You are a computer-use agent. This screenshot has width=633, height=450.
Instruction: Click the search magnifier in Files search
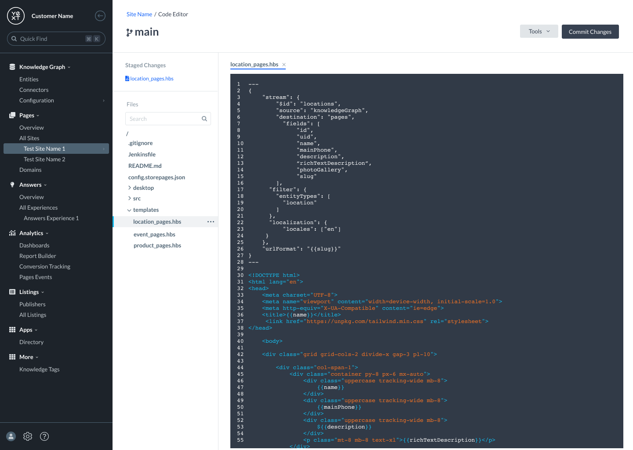(204, 119)
